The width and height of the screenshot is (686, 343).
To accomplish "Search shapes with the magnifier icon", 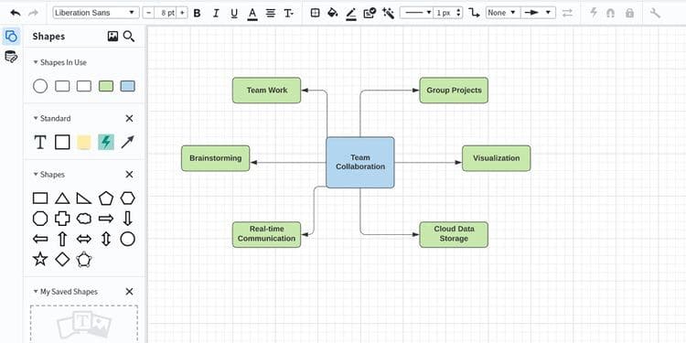I will [129, 37].
